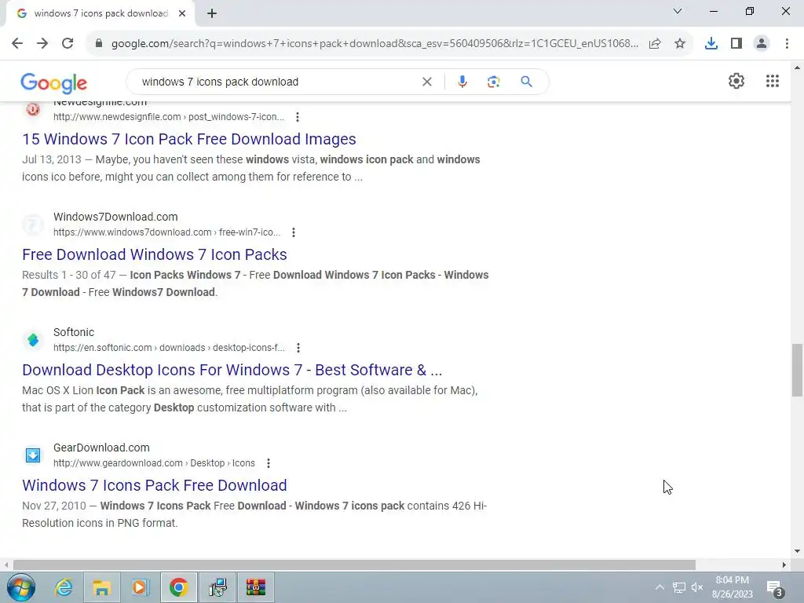
Task: Click the newdesignfile.com URL breadcrumb
Action: click(x=169, y=117)
